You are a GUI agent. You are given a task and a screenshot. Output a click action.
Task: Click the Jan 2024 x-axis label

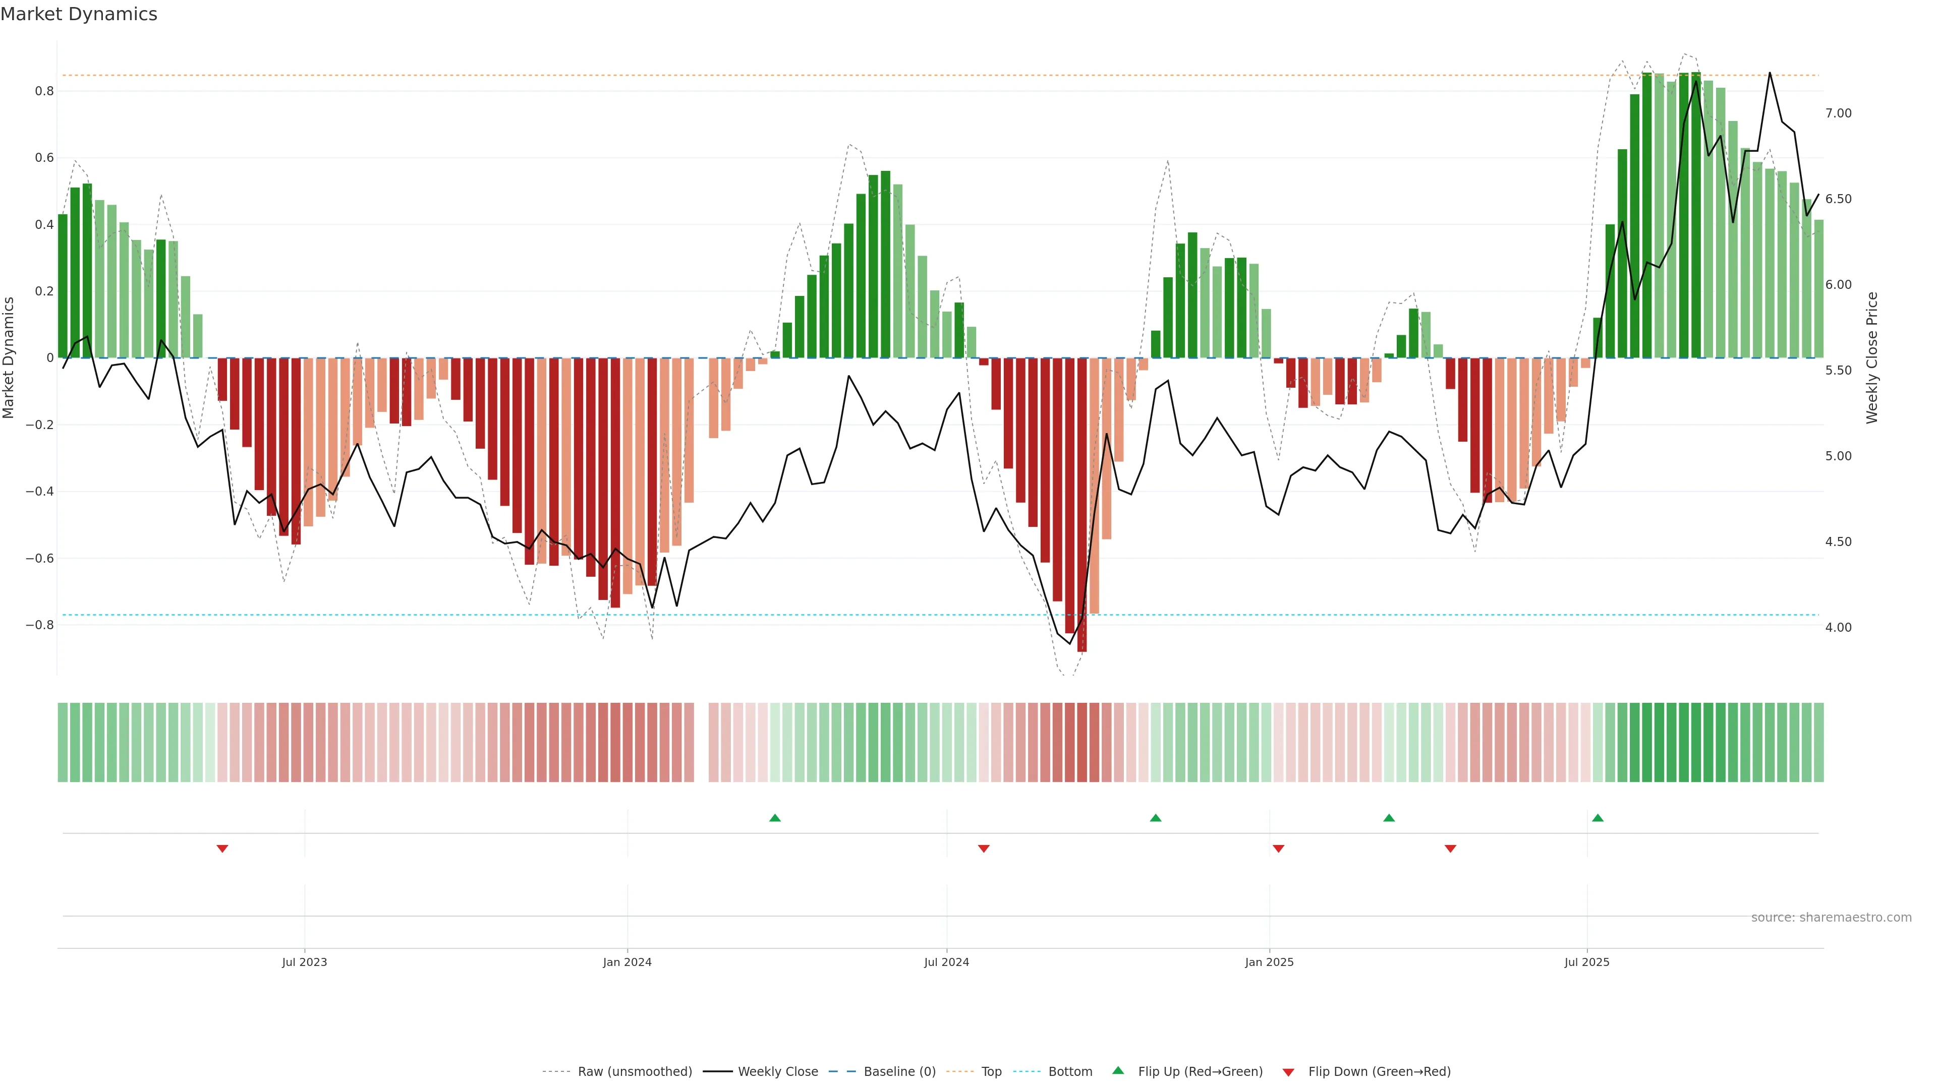point(626,963)
